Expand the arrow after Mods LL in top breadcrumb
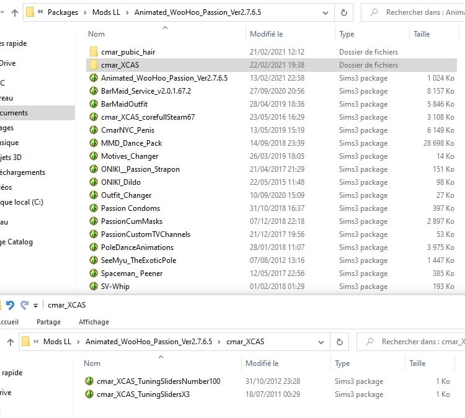 coord(127,13)
